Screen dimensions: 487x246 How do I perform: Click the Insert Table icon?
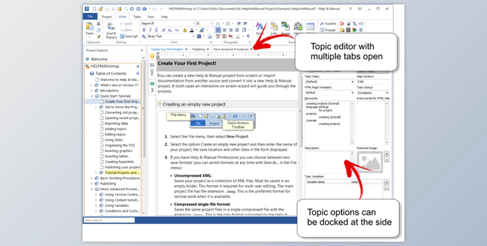tap(310, 26)
